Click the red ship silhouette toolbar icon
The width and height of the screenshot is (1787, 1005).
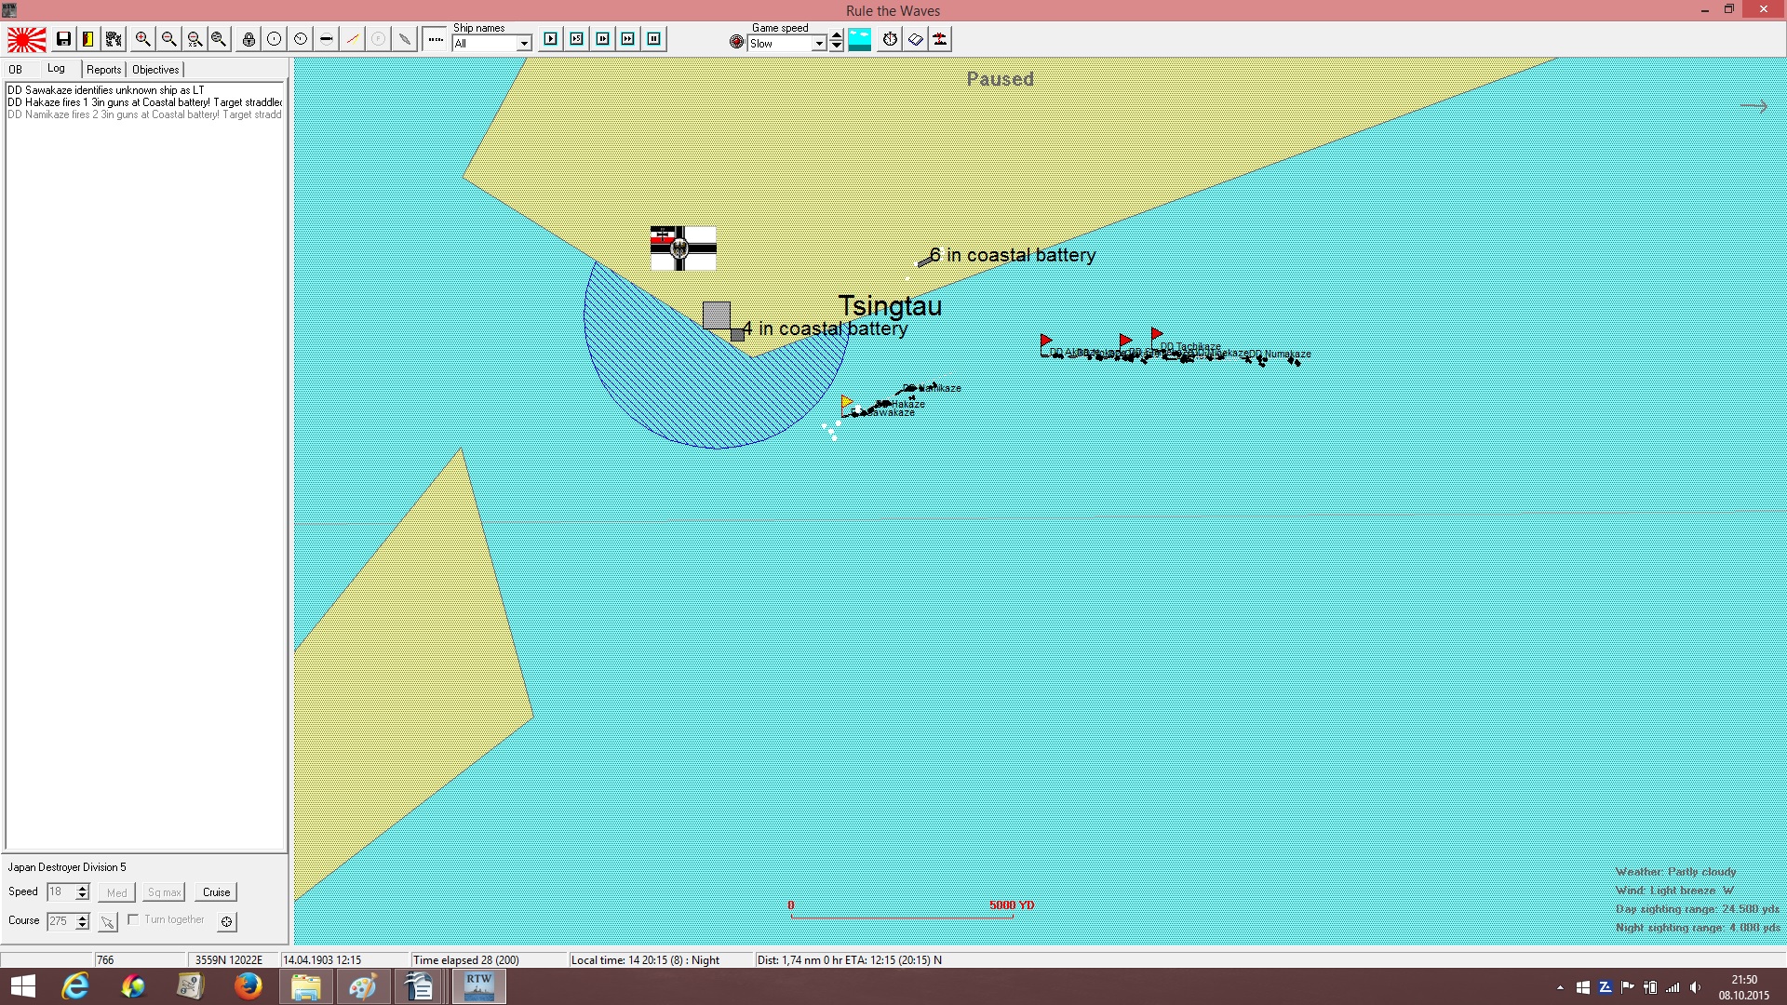pos(940,39)
